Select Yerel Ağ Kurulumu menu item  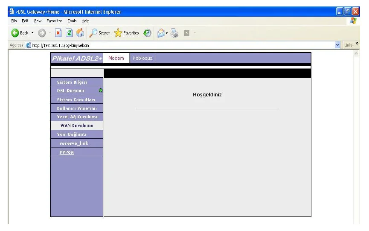click(x=77, y=117)
